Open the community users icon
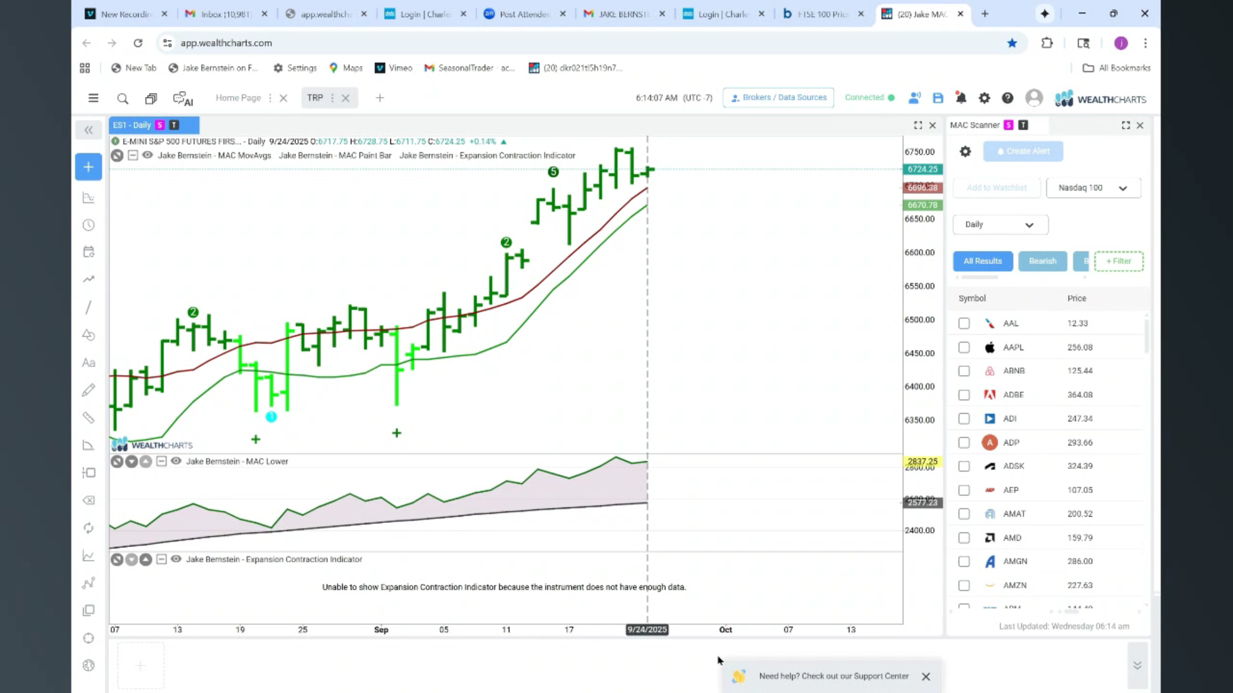 (x=914, y=98)
